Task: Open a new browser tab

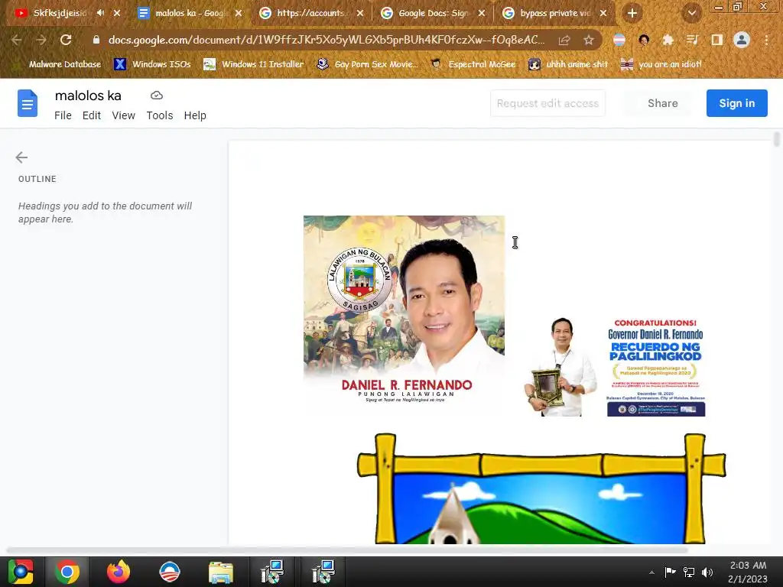Action: click(x=632, y=13)
